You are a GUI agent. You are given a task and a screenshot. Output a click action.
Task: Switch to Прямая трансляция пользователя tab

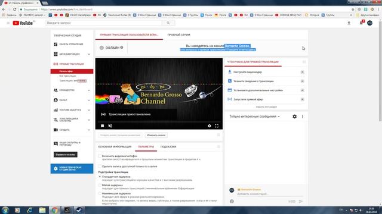[129, 35]
